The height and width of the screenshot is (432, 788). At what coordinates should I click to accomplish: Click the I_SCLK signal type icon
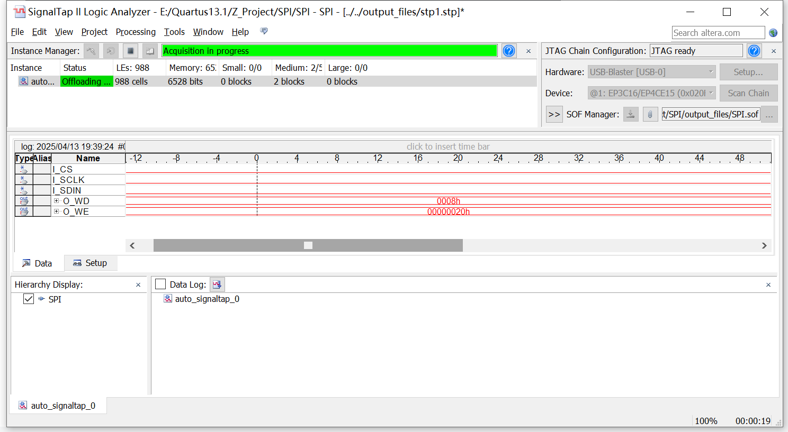tap(24, 180)
